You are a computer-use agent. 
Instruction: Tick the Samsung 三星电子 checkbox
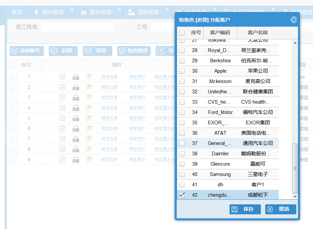tap(182, 174)
